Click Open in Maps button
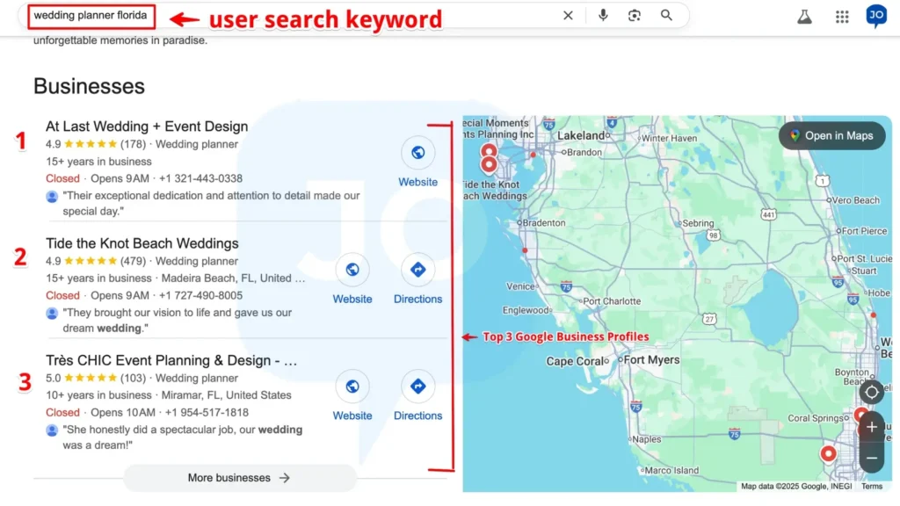 [831, 136]
